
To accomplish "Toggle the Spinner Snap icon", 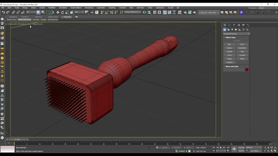I will click(116, 12).
